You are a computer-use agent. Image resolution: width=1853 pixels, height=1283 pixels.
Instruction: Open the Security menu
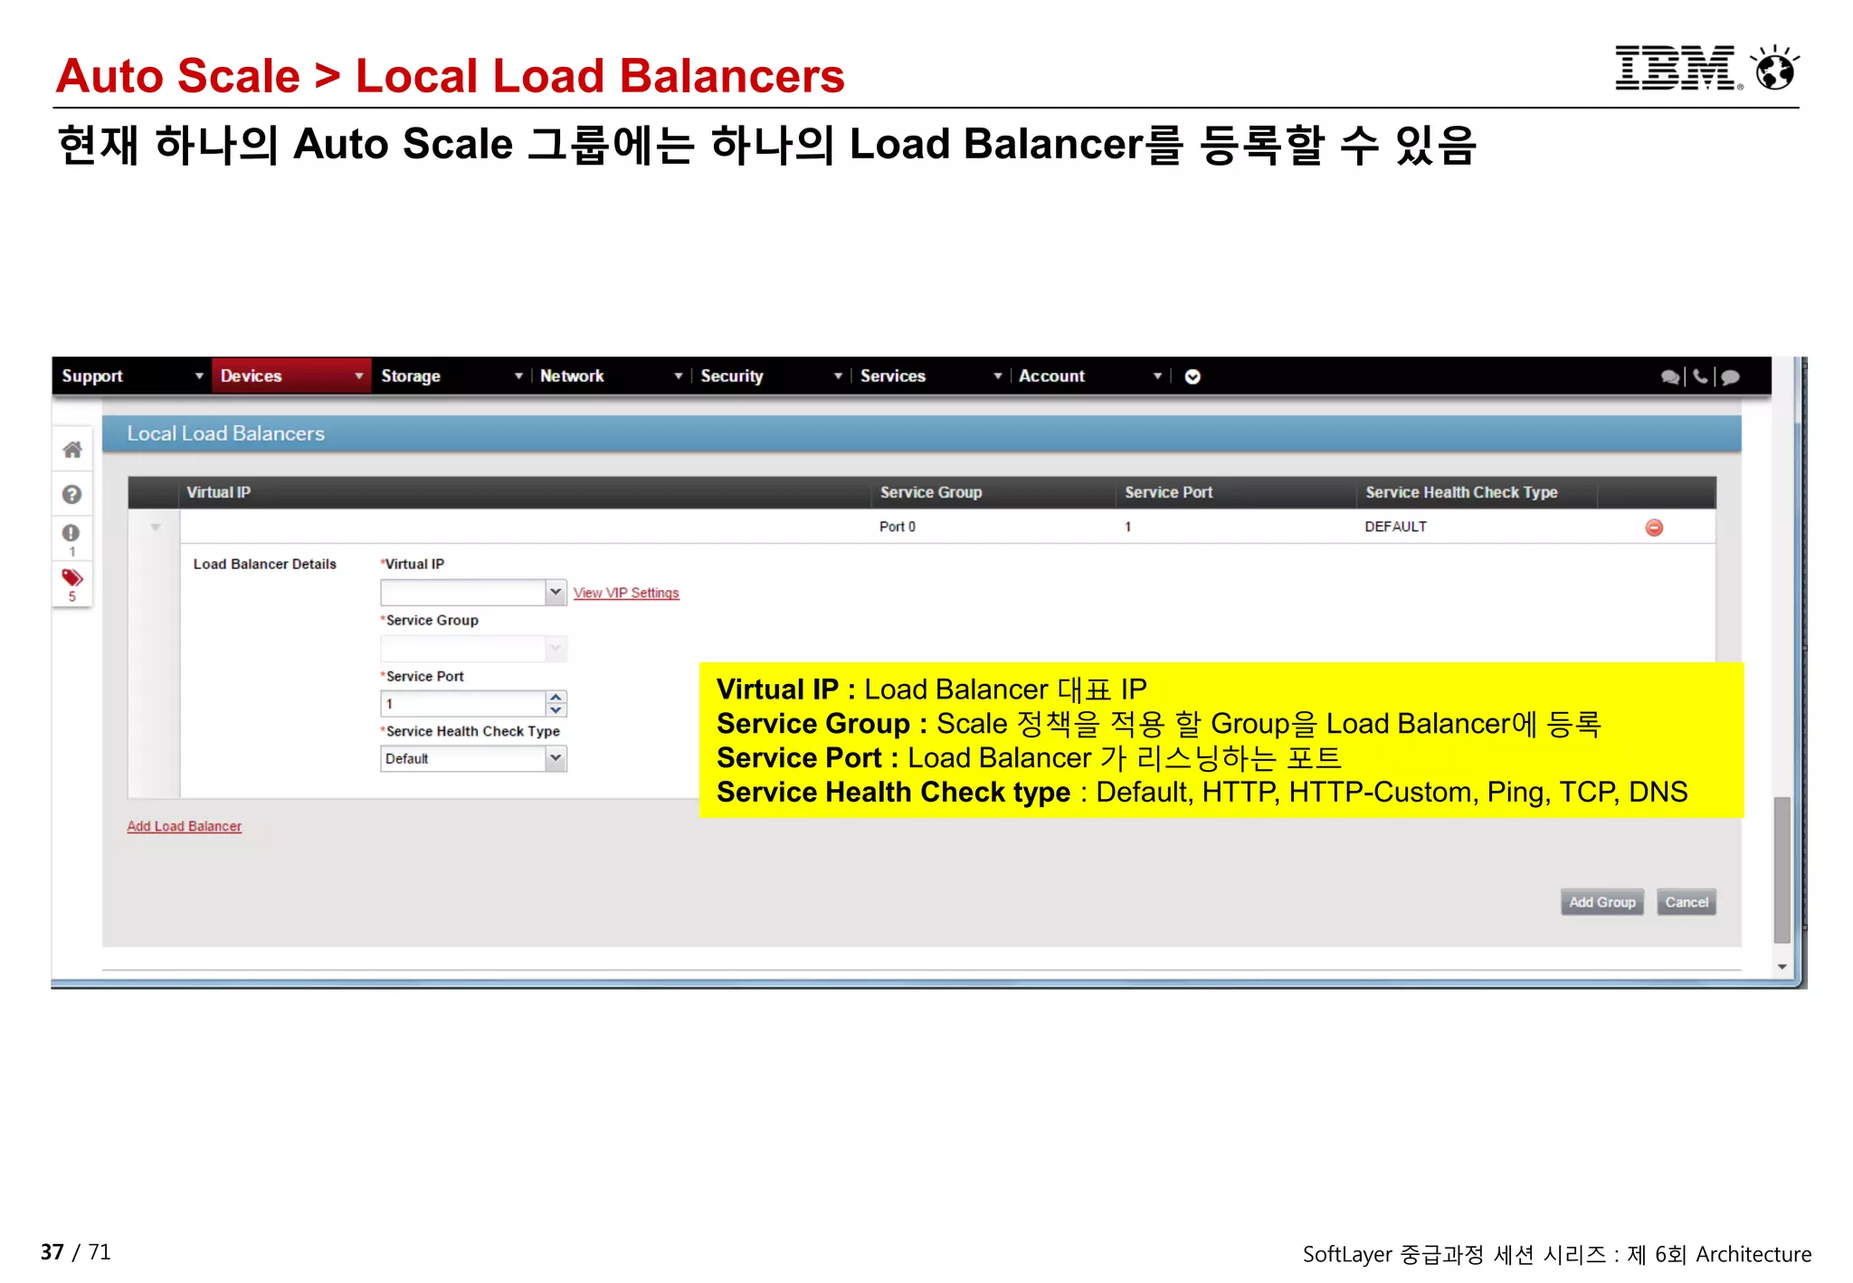(771, 375)
